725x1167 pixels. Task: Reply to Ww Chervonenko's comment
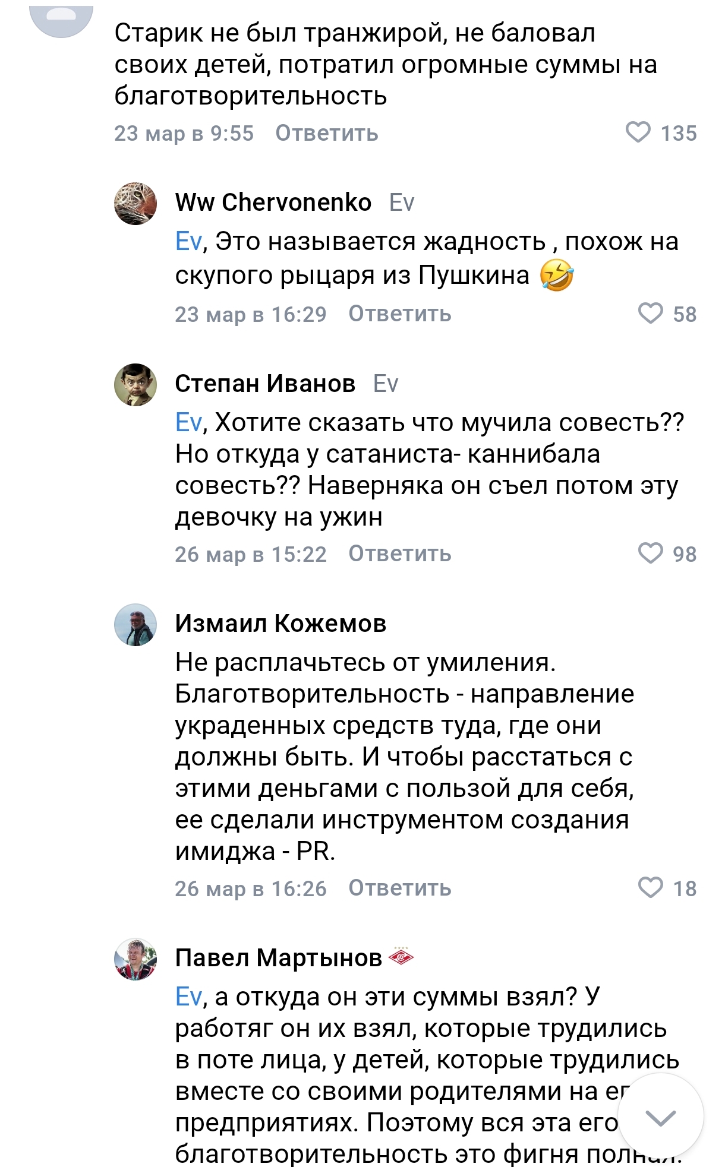[x=399, y=314]
